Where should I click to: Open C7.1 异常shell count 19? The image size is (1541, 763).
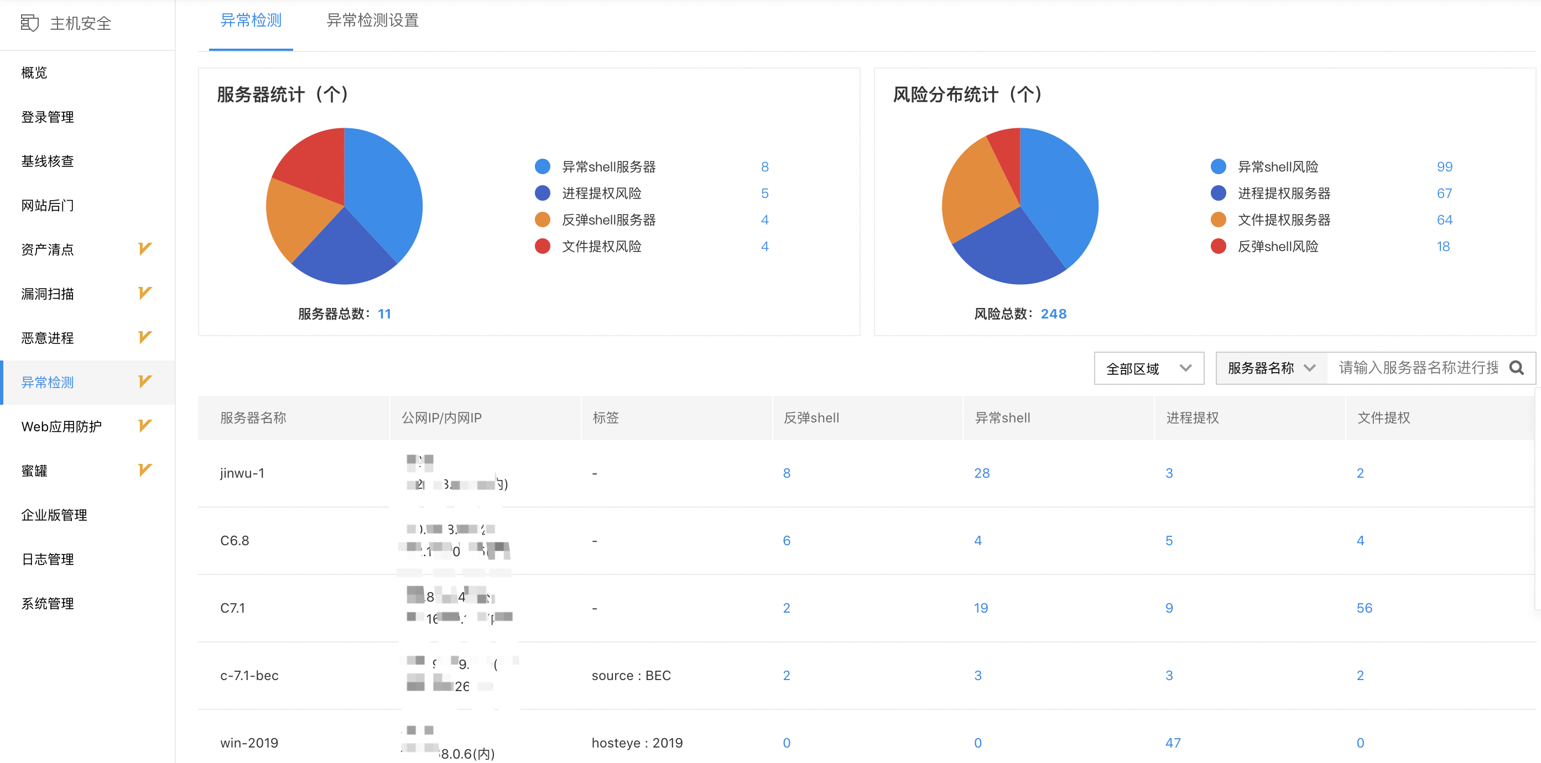point(981,608)
